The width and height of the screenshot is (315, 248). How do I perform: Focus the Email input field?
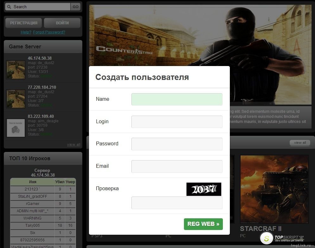coord(177,166)
